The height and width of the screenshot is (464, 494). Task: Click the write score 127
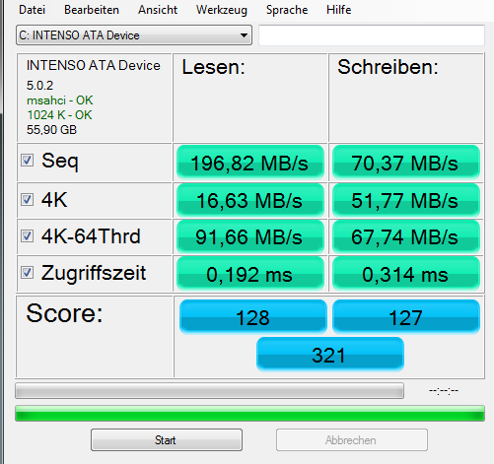coord(406,317)
